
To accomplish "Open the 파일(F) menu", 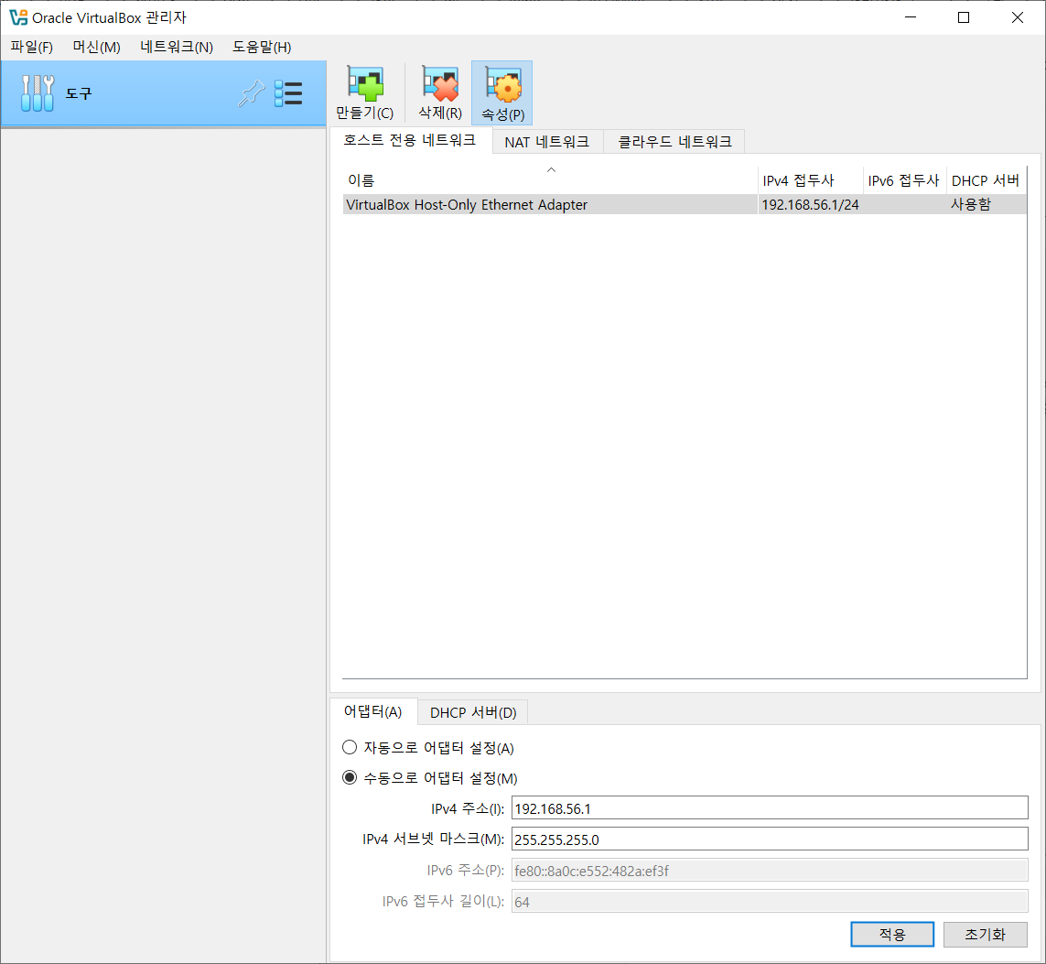I will point(31,47).
